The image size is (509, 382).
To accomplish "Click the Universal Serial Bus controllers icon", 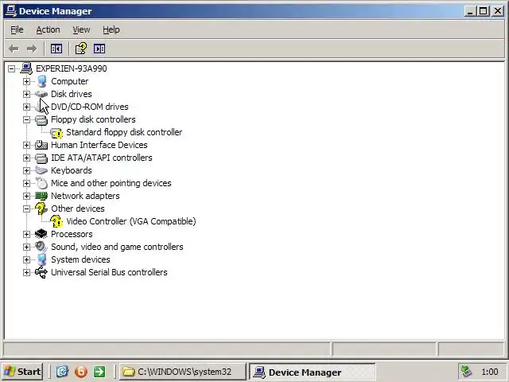I will tap(41, 272).
